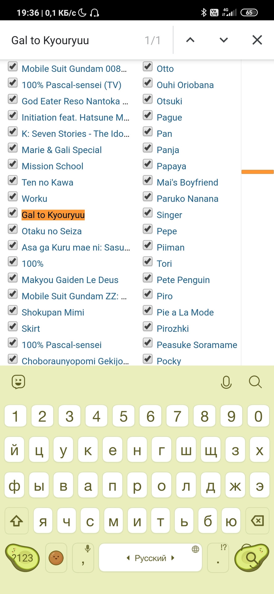
Task: Open the Paruko Nanana link
Action: [x=187, y=199]
